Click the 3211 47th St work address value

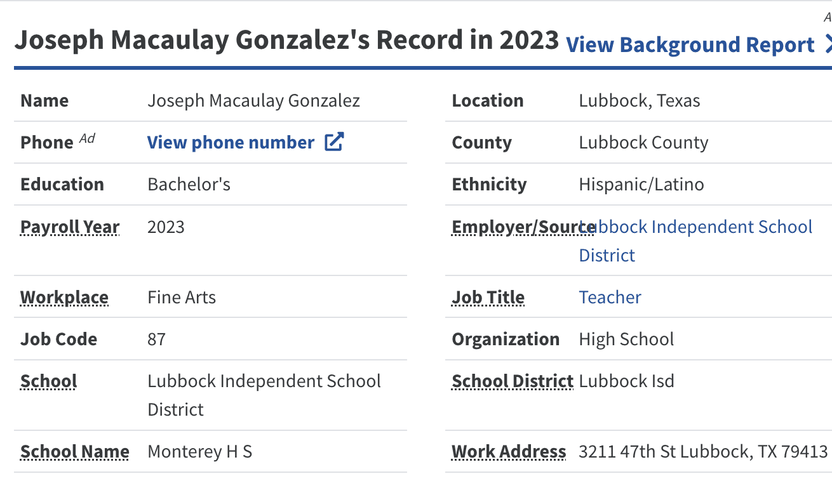click(703, 451)
